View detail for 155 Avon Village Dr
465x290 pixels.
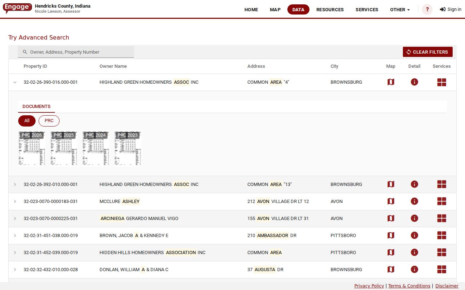[415, 219]
